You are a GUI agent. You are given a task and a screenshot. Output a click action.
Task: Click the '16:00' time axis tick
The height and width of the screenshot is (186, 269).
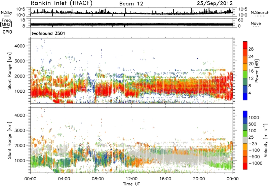tap(165, 179)
